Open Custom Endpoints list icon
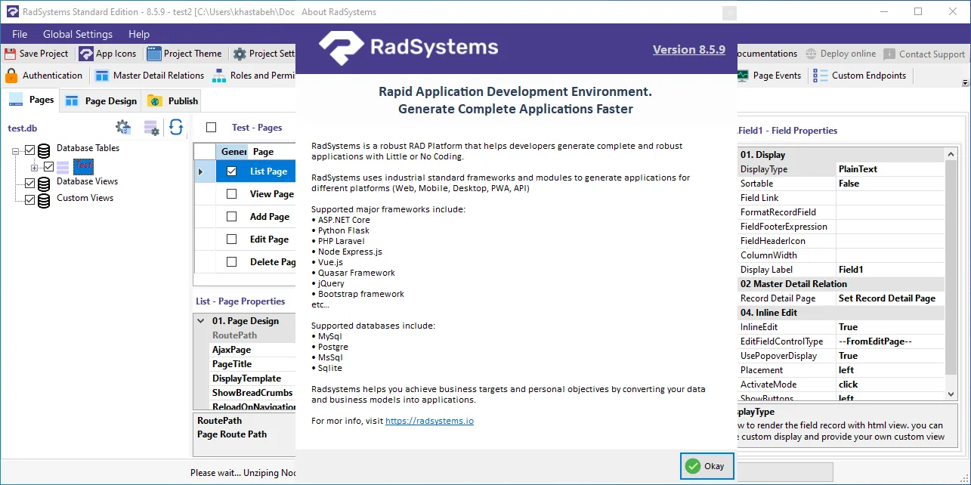This screenshot has height=485, width=971. click(820, 76)
